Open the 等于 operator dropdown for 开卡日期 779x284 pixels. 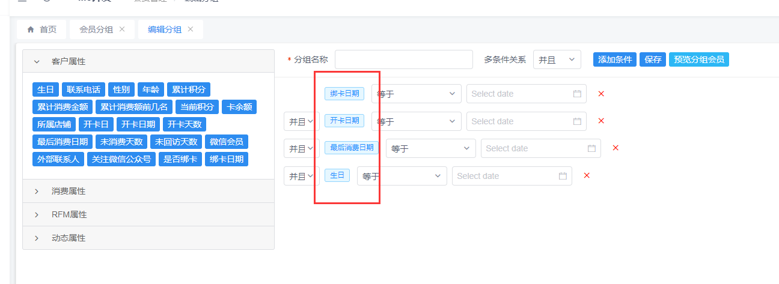(x=416, y=121)
